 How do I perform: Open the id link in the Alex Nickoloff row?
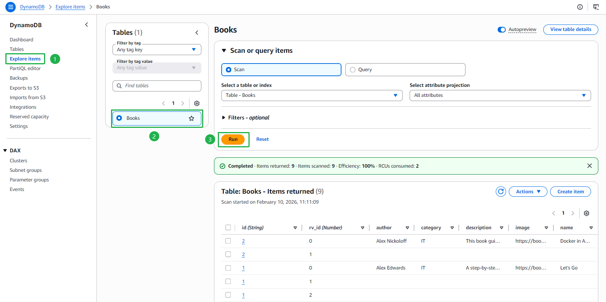tap(243, 241)
